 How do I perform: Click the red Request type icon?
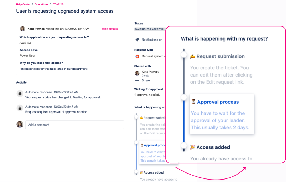tap(137, 56)
